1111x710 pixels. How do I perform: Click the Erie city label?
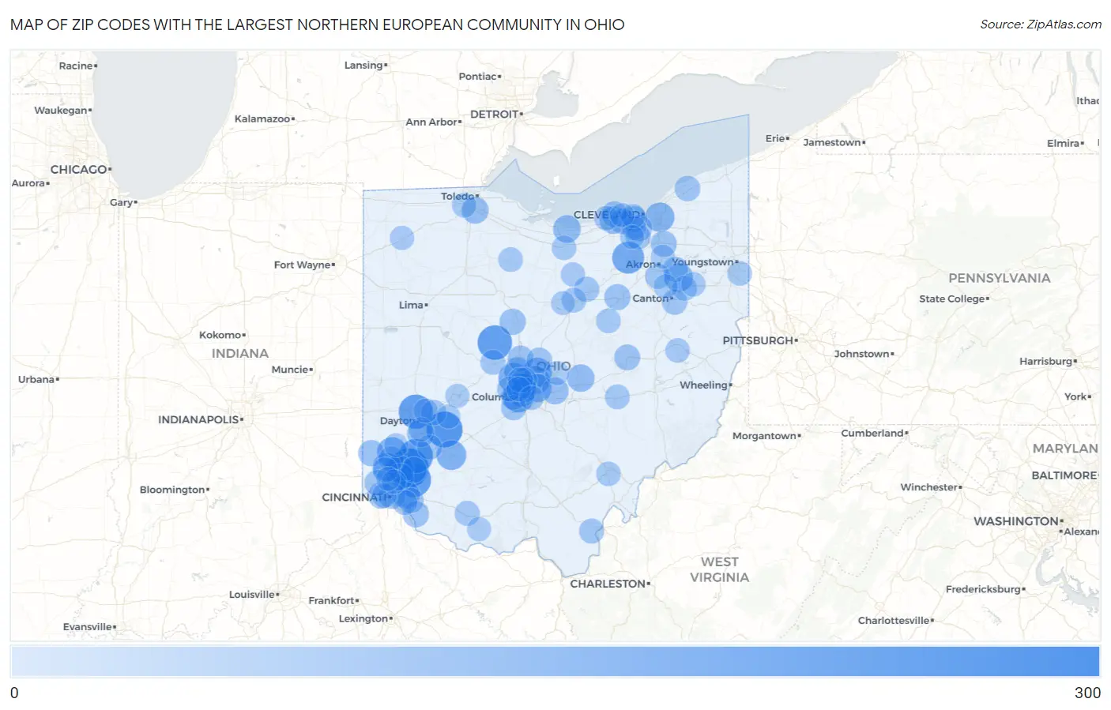point(775,139)
